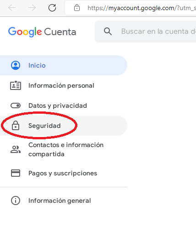The image size is (196, 232).
Task: Open Contactos e información compartida
Action: click(64, 149)
